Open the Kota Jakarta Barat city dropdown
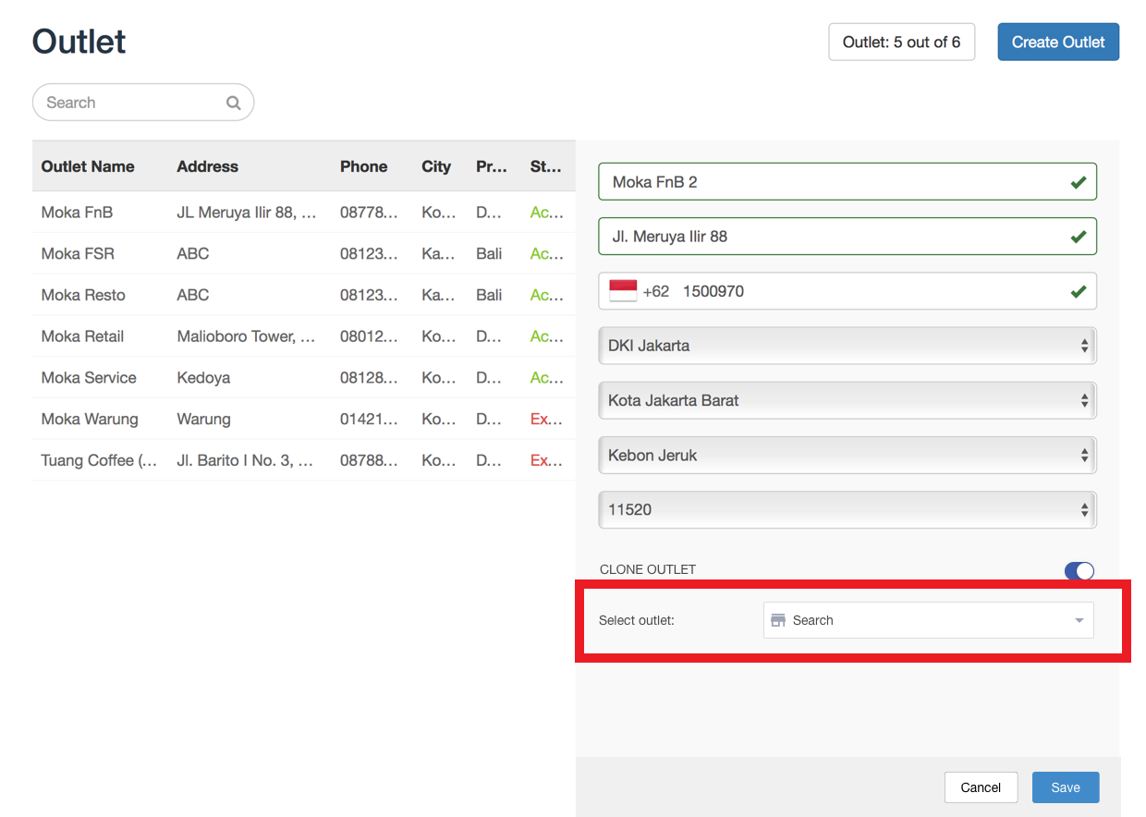Image resolution: width=1146 pixels, height=817 pixels. 847,400
